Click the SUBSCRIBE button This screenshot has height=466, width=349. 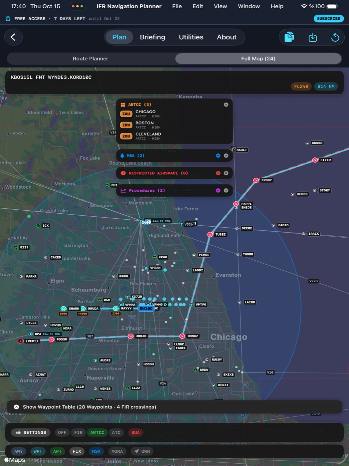(328, 19)
